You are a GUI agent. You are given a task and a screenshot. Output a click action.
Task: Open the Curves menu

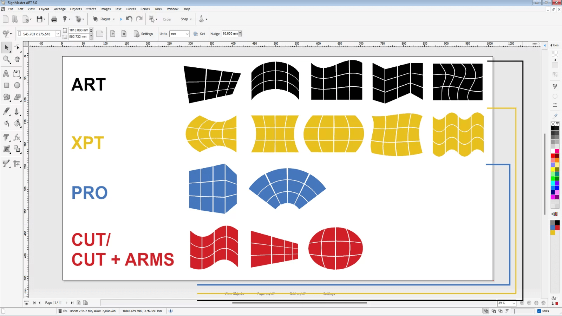pyautogui.click(x=131, y=9)
